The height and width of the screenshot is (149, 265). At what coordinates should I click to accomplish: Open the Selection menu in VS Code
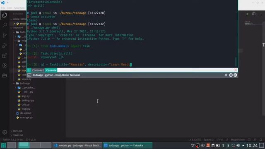click(x=19, y=8)
